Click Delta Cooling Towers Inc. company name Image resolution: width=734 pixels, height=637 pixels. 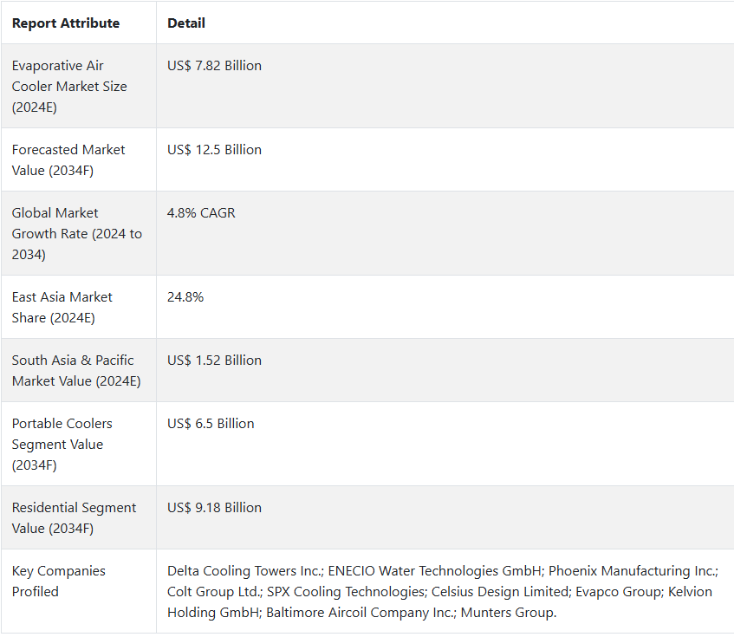coord(246,571)
